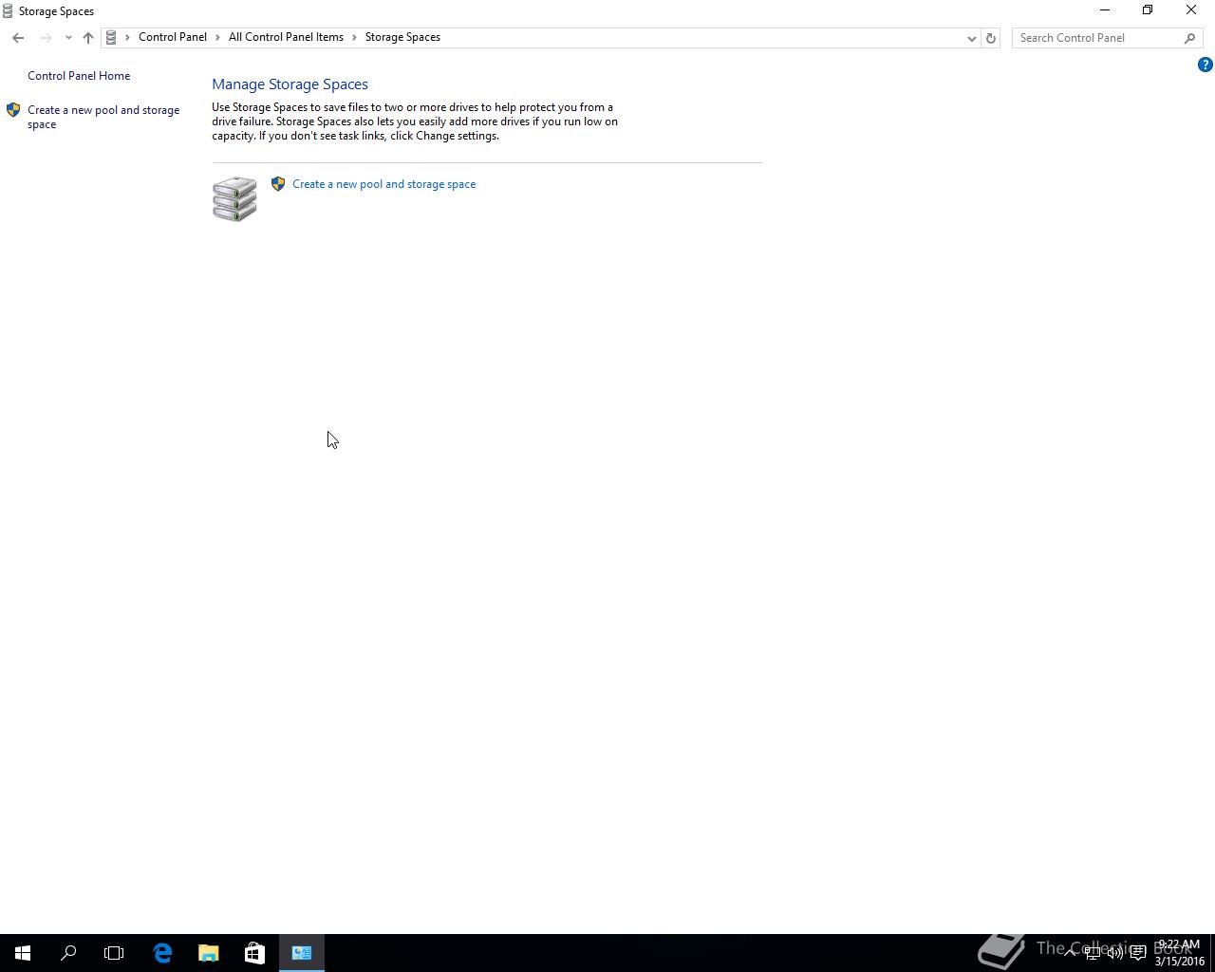The height and width of the screenshot is (972, 1215).
Task: Open taskbar Search
Action: click(68, 953)
